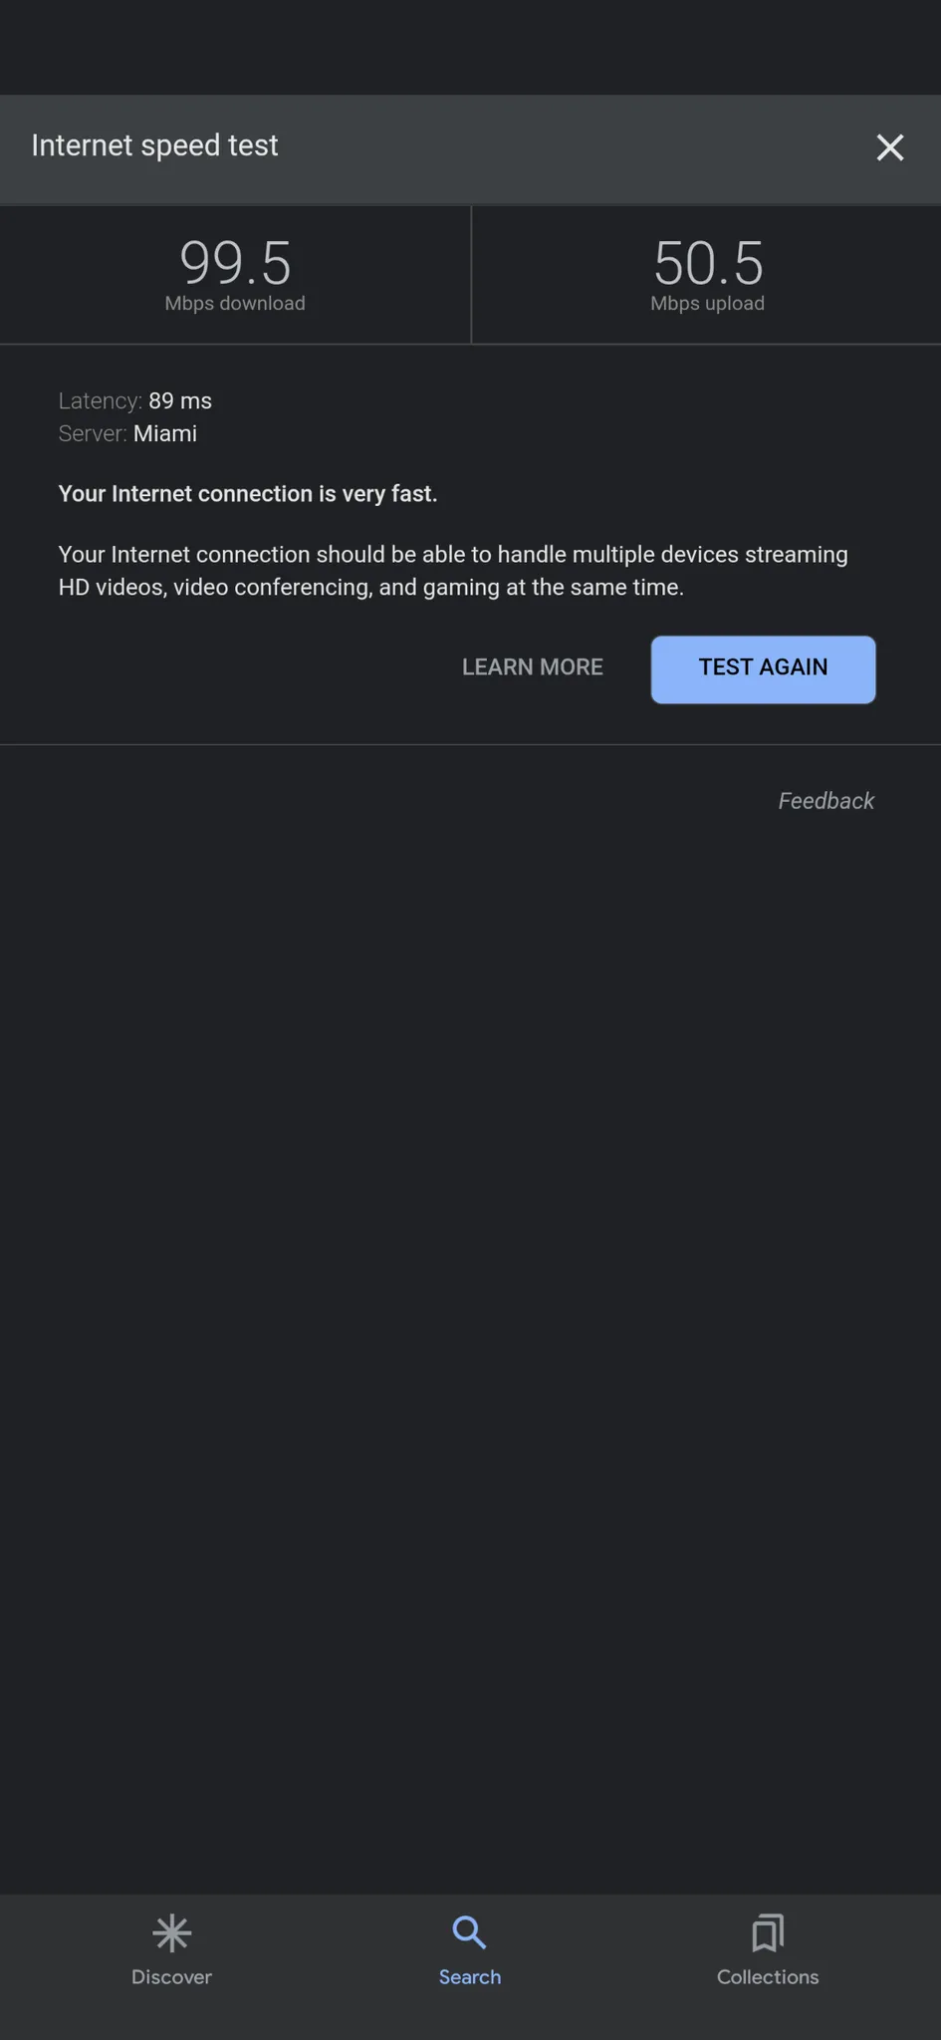This screenshot has height=2040, width=941.
Task: Send feedback via the Feedback link
Action: click(825, 801)
